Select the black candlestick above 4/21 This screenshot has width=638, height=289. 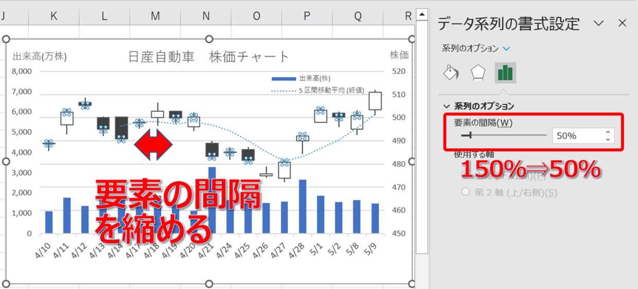pos(212,150)
